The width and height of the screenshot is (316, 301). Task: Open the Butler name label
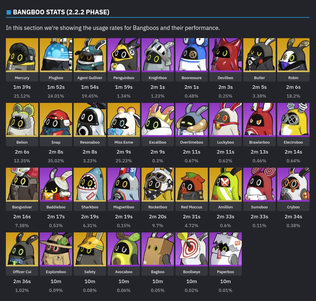tap(259, 78)
